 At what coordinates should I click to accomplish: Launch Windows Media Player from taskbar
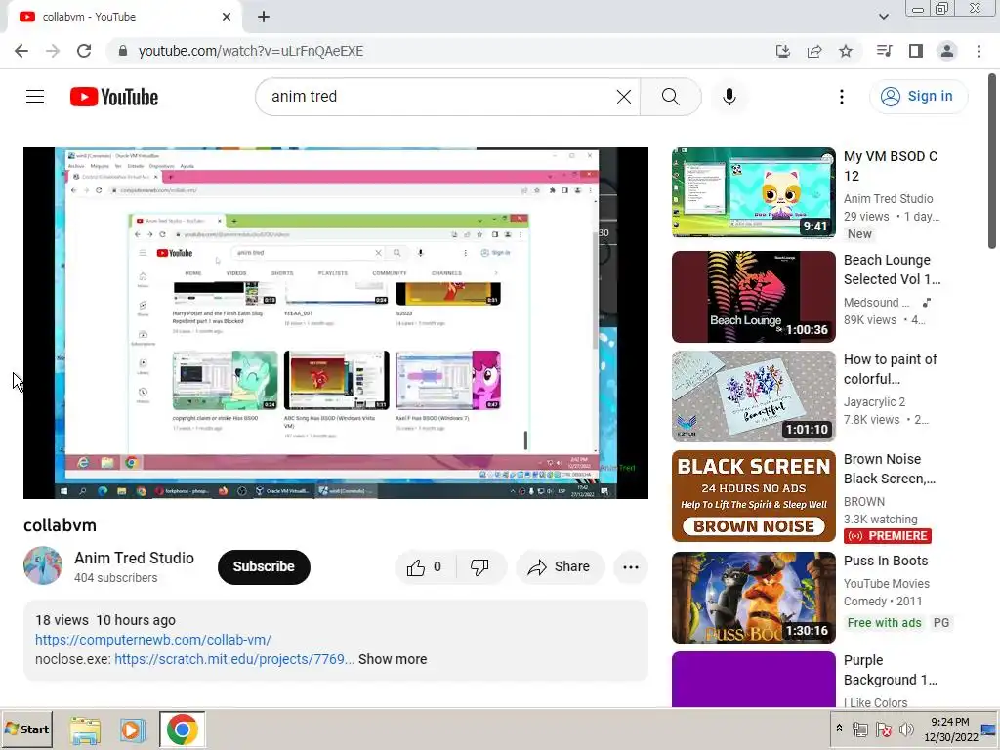(133, 729)
